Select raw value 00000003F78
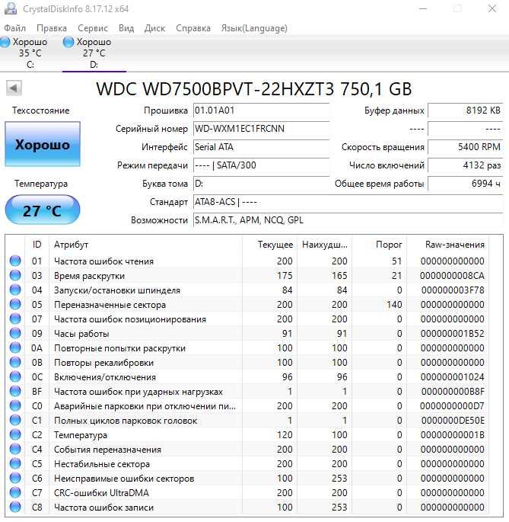The width and height of the screenshot is (509, 522). pyautogui.click(x=453, y=290)
